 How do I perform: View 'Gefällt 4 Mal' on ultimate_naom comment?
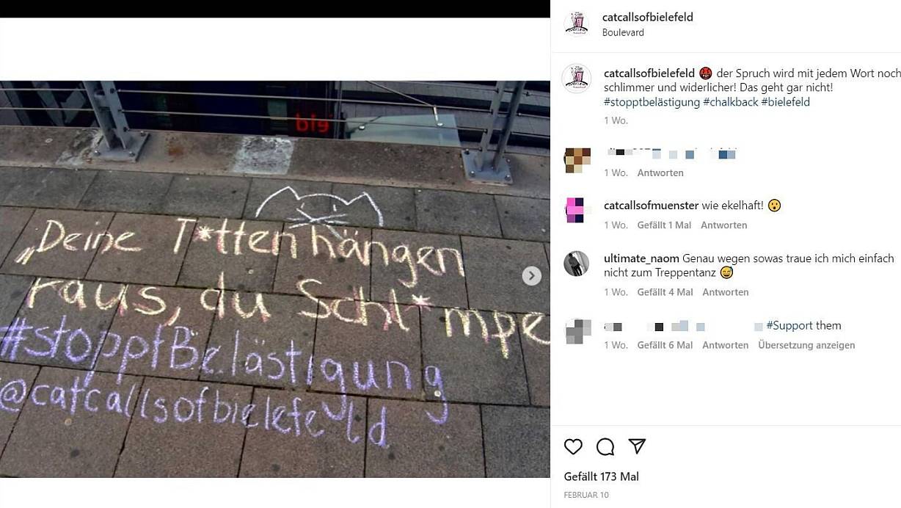click(665, 292)
